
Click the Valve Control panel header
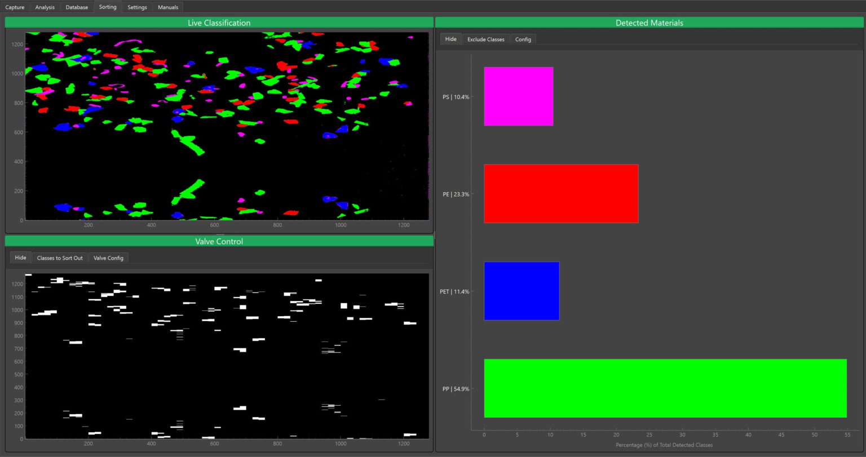[x=219, y=241]
